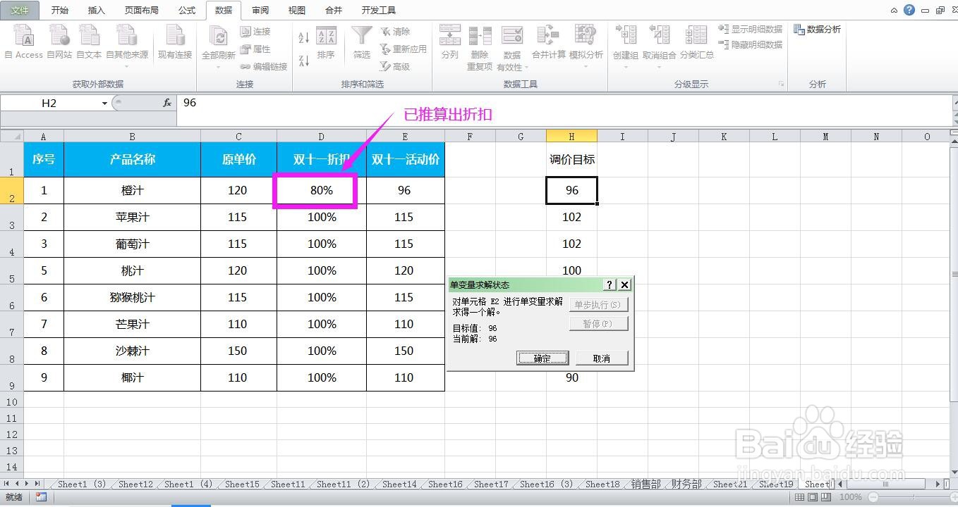Open the Filter (筛选) tool
This screenshot has height=507, width=958.
pyautogui.click(x=360, y=42)
